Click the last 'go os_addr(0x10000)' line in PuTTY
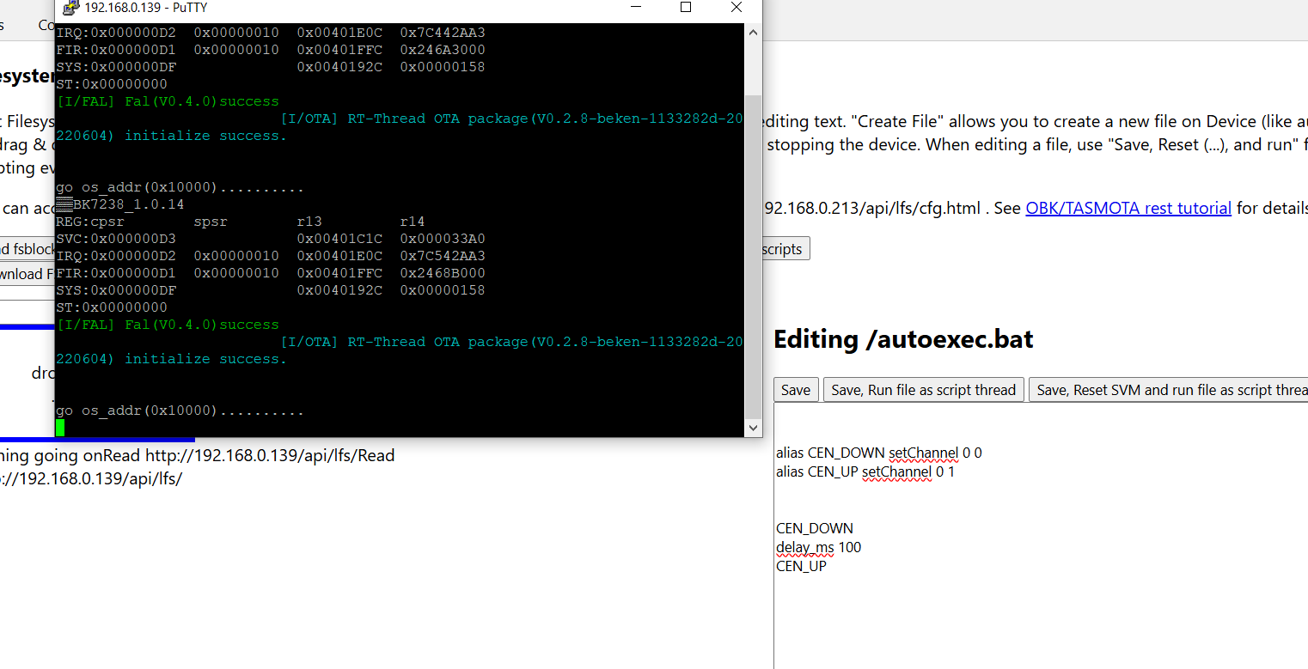Screen dimensions: 1308x669 pos(180,411)
